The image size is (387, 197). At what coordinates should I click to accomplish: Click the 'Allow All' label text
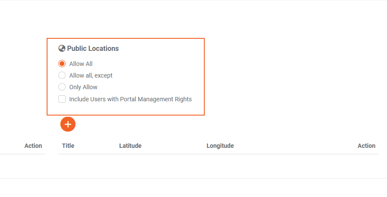81,64
